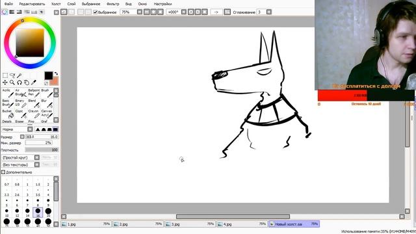Select the second brush edge shape
416x234 pixels.
pyautogui.click(x=44, y=129)
